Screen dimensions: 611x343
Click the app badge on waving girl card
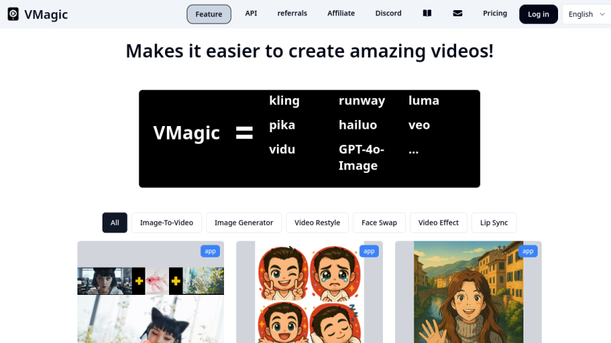click(x=528, y=251)
